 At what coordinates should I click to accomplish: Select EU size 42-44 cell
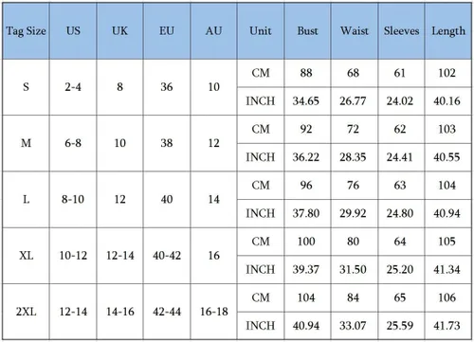[x=167, y=312]
